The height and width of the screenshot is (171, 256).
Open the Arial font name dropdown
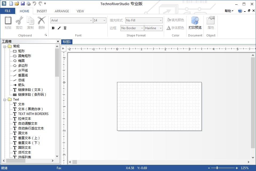pyautogui.click(x=91, y=20)
